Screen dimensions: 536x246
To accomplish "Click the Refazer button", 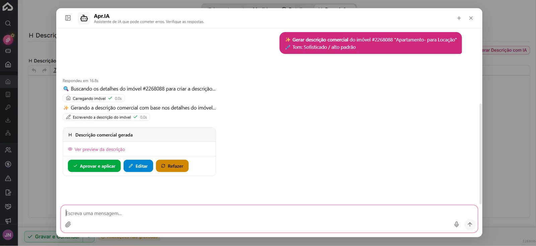I will [172, 166].
